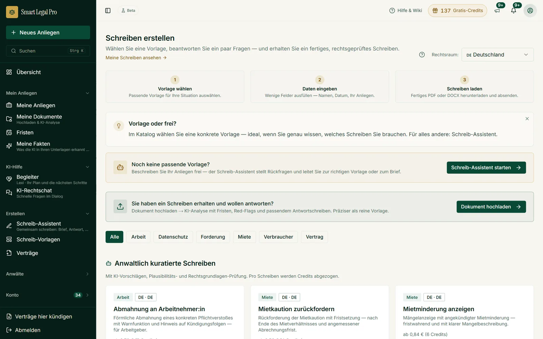Click the Neues Anliegen button
The image size is (543, 339).
coord(48,33)
